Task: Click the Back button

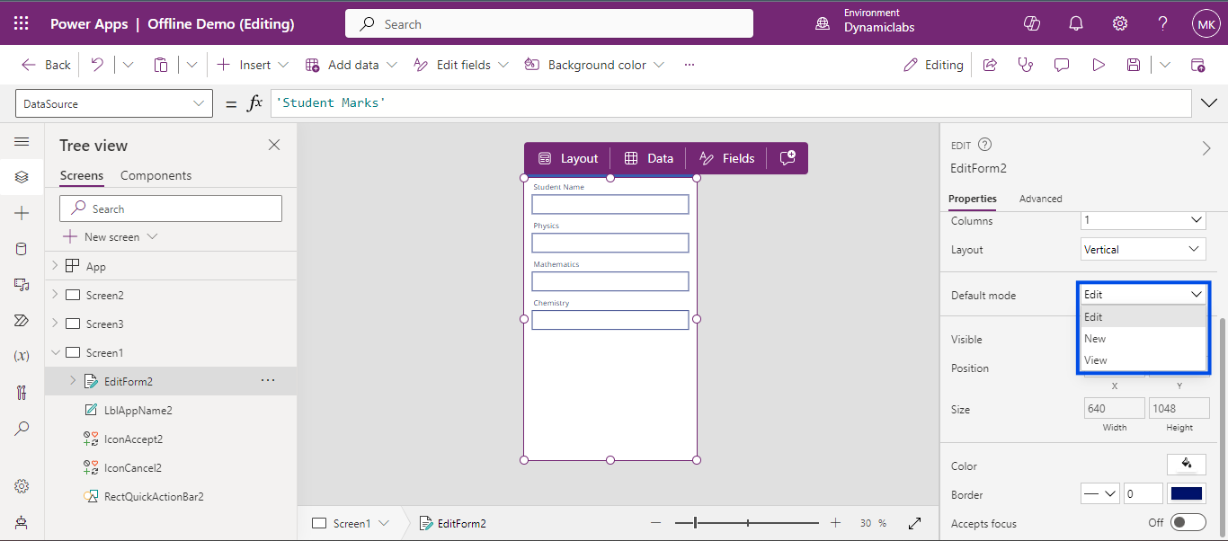Action: tap(46, 65)
